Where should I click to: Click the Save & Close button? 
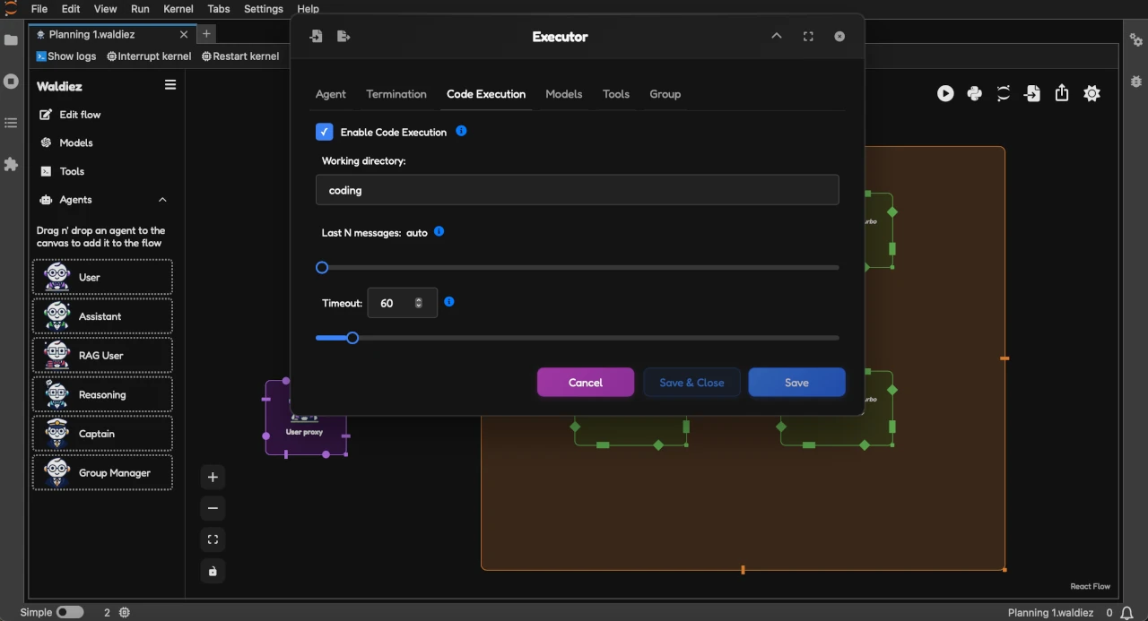tap(691, 383)
